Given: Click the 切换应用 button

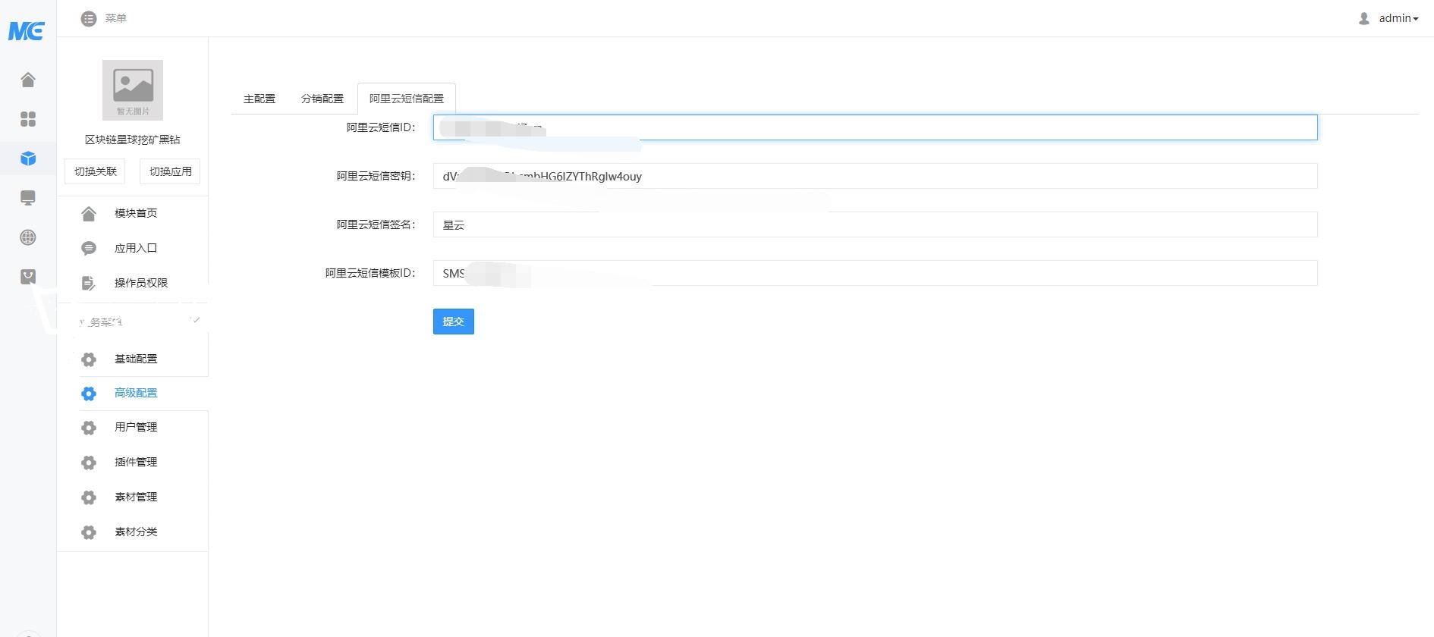Looking at the screenshot, I should (171, 171).
